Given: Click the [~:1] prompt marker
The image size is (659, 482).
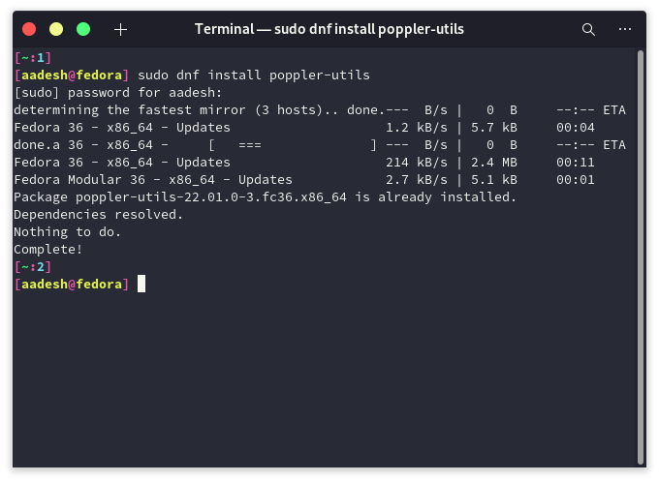Looking at the screenshot, I should tap(33, 57).
